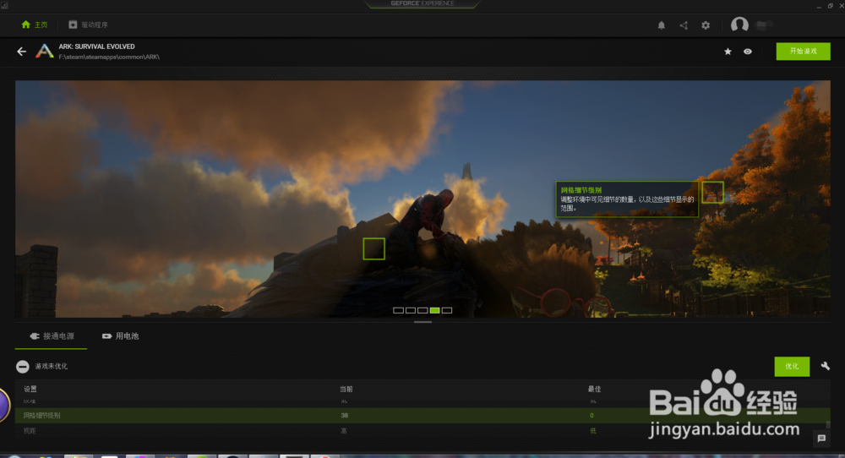Click the collapse handle below the screenshot

(422, 322)
